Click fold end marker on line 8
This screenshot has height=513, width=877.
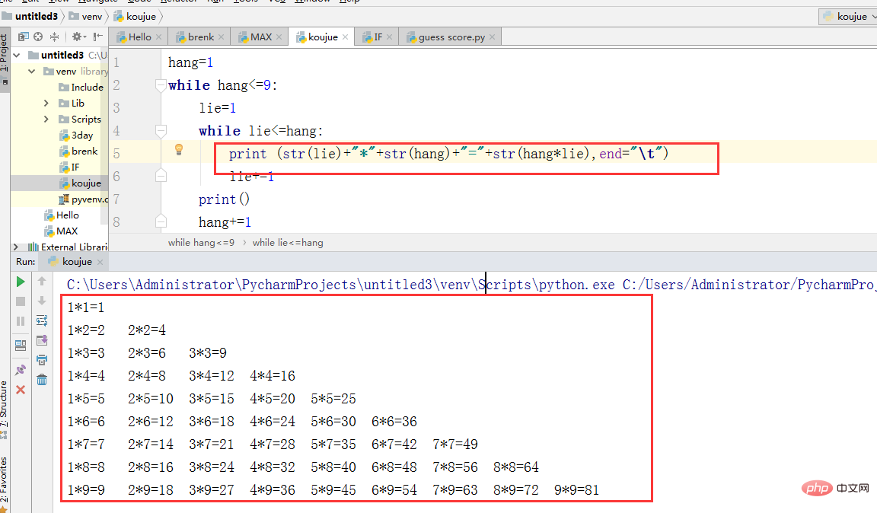161,222
